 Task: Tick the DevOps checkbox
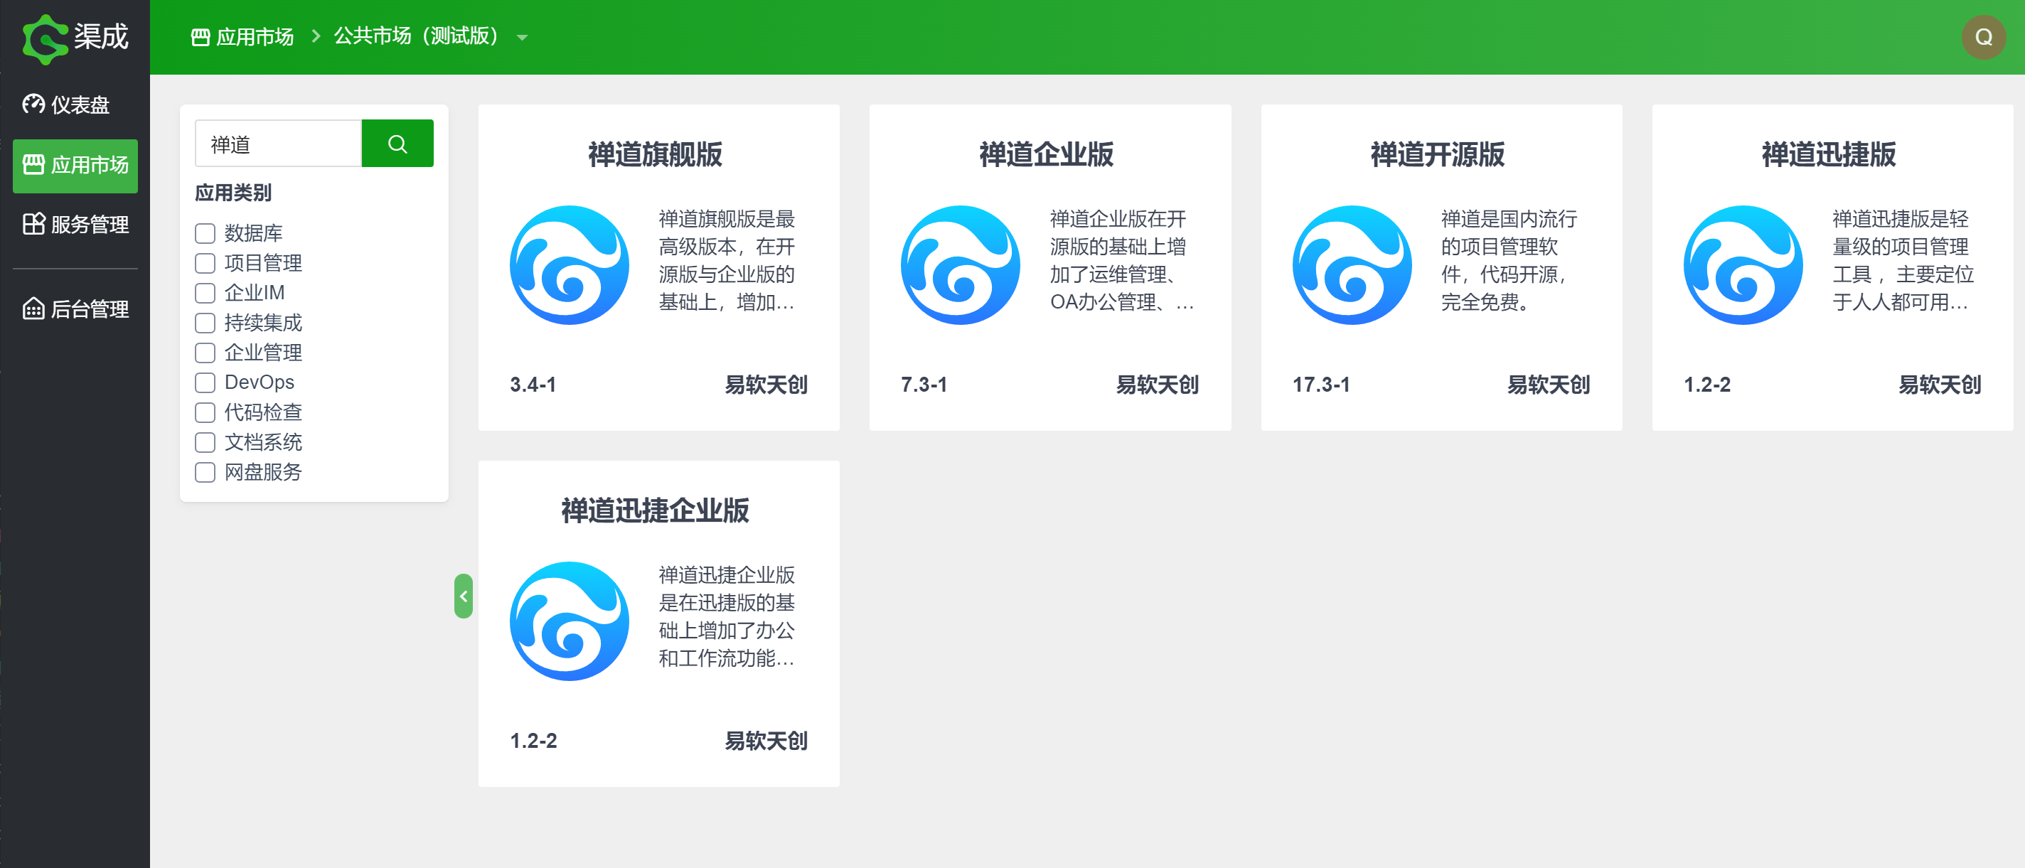[x=205, y=383]
